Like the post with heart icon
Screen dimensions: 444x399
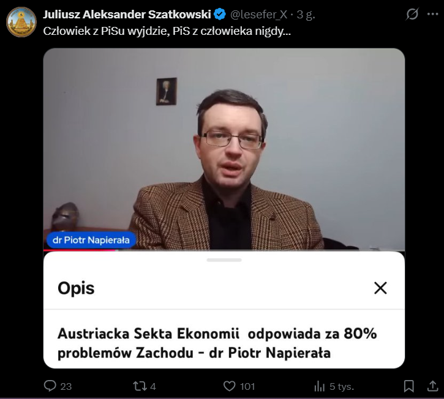(x=230, y=386)
